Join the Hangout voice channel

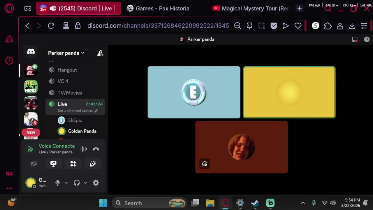pos(75,70)
